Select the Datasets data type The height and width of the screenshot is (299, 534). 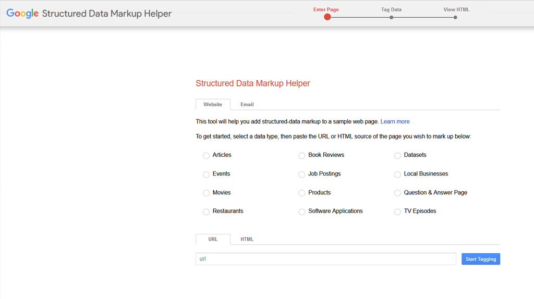click(397, 155)
